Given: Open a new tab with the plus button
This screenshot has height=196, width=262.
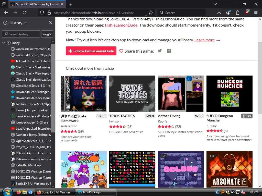Looking at the screenshot, I should (x=70, y=4).
